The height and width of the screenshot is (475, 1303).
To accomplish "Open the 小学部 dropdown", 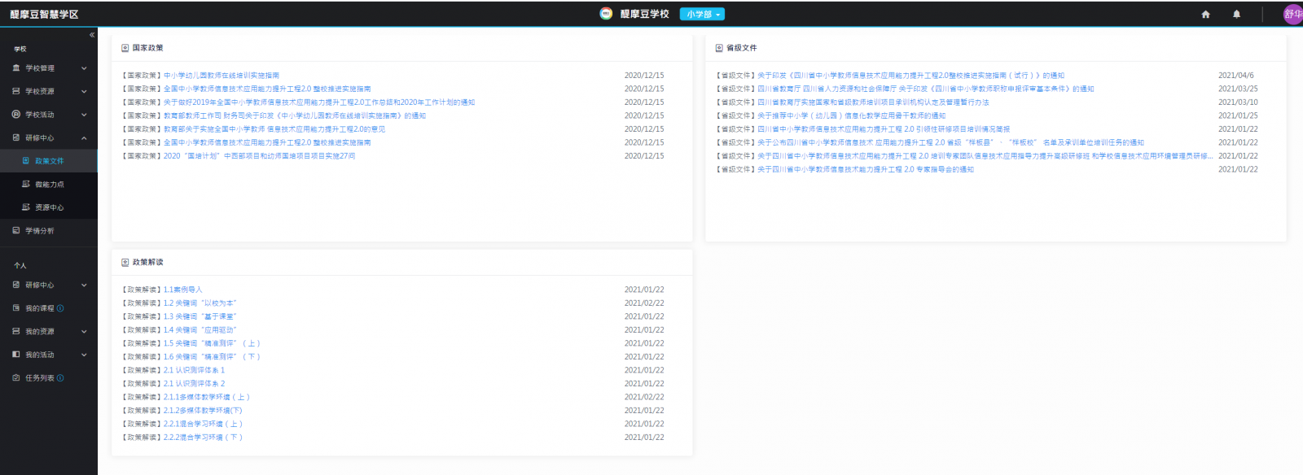I will click(x=702, y=14).
